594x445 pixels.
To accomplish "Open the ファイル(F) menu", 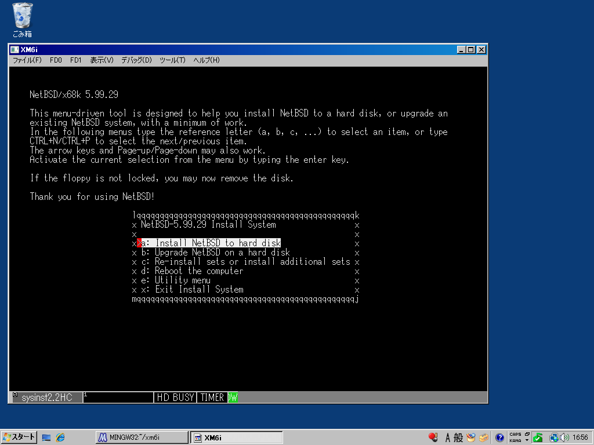I will click(x=27, y=60).
